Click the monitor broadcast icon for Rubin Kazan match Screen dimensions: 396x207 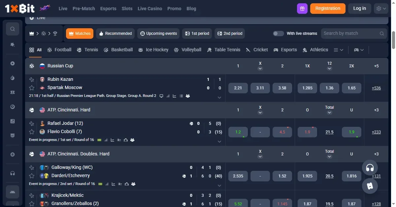pos(161,96)
